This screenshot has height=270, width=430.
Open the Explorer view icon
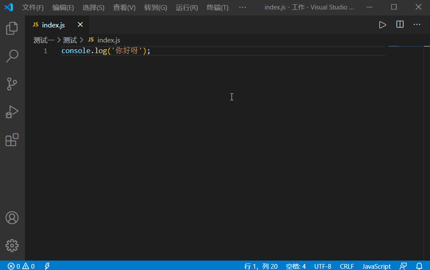12,28
